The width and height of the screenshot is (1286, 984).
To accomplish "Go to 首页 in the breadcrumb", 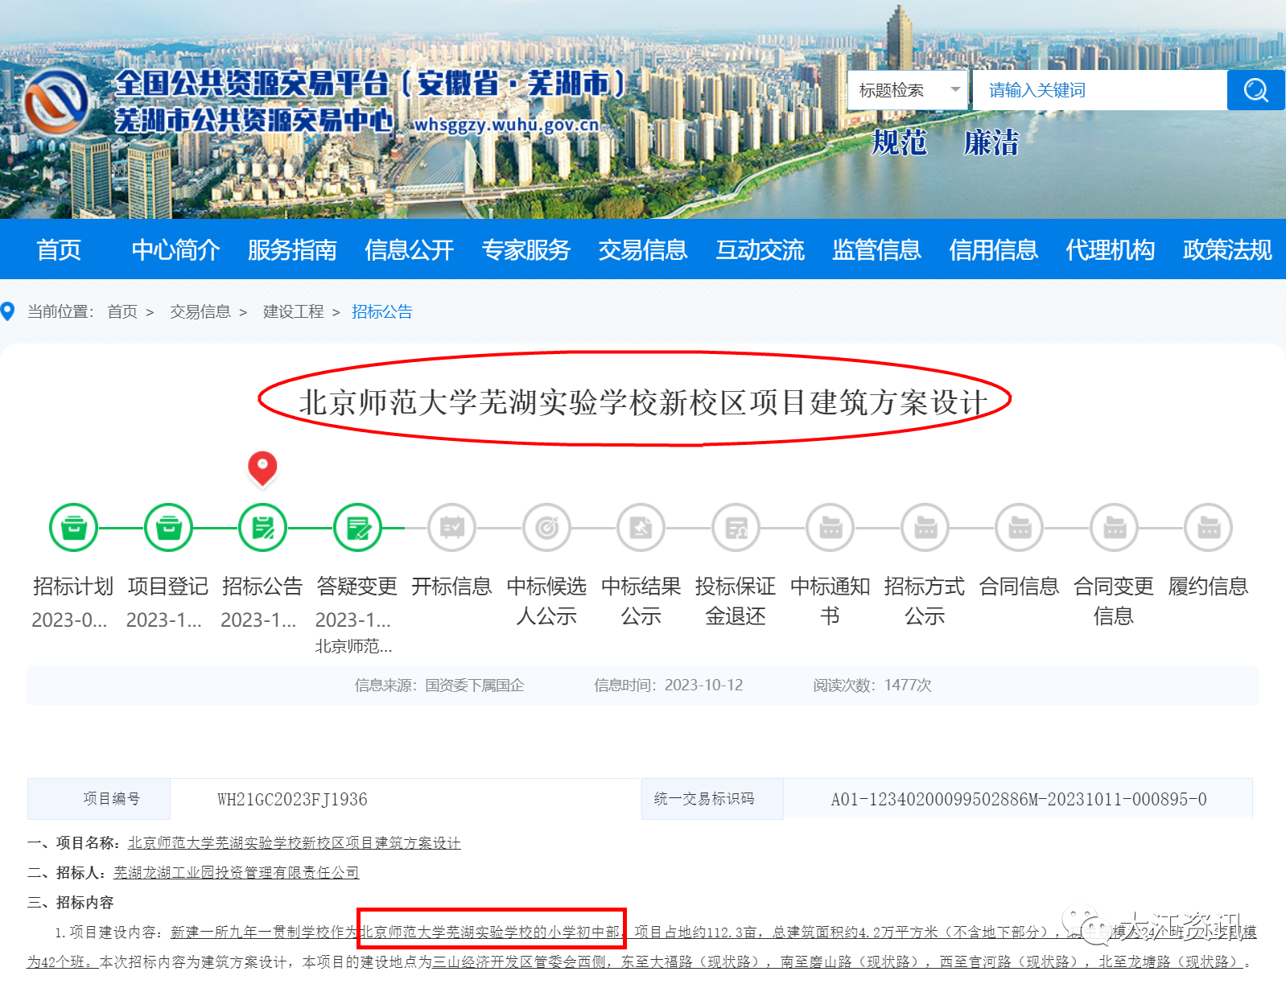I will [x=122, y=311].
